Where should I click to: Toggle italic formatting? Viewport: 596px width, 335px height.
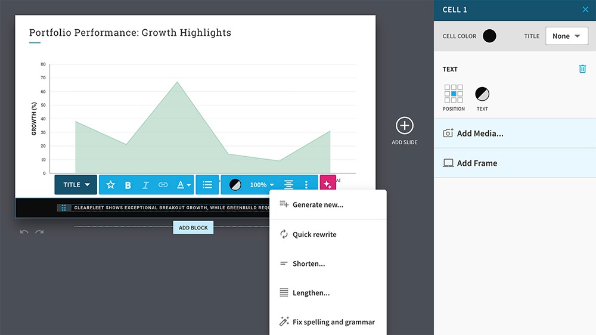click(145, 185)
